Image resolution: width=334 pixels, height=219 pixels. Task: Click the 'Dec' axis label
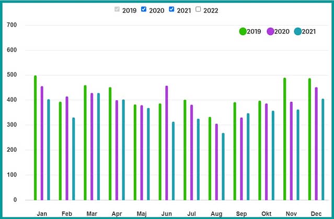tap(316, 213)
